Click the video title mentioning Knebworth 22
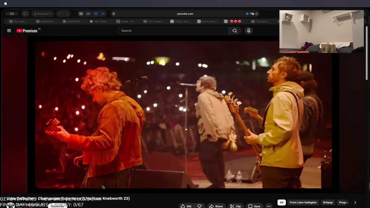370x208 pixels. point(68,198)
